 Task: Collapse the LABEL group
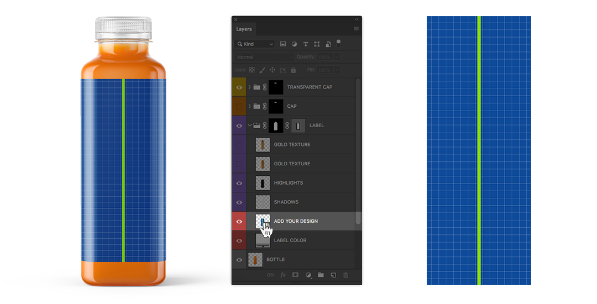[x=250, y=125]
